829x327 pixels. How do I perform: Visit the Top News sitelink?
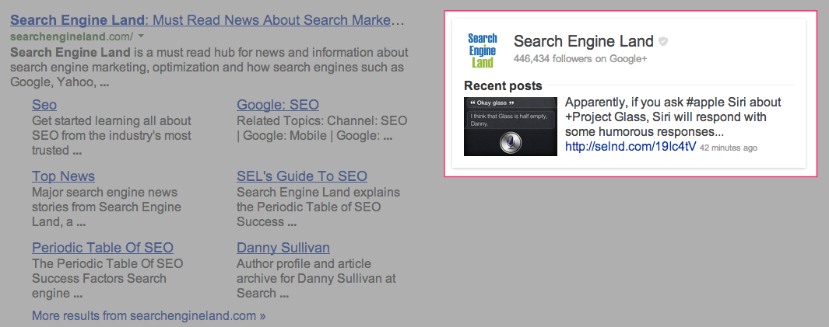(x=64, y=176)
